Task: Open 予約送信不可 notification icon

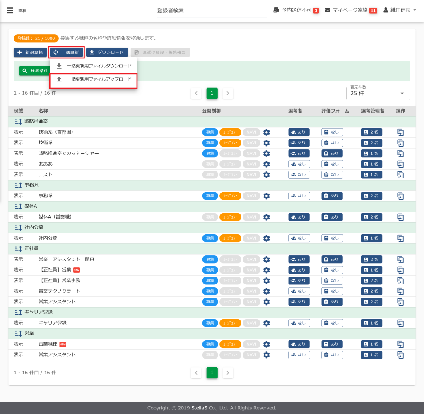Action: (276, 10)
